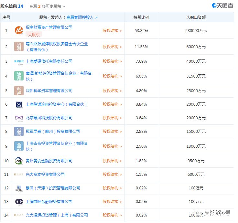
Task: Click the 暴风（天津）投资管理 logo
Action: pyautogui.click(x=19, y=188)
